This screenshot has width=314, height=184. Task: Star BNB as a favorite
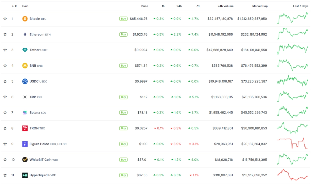5,65
